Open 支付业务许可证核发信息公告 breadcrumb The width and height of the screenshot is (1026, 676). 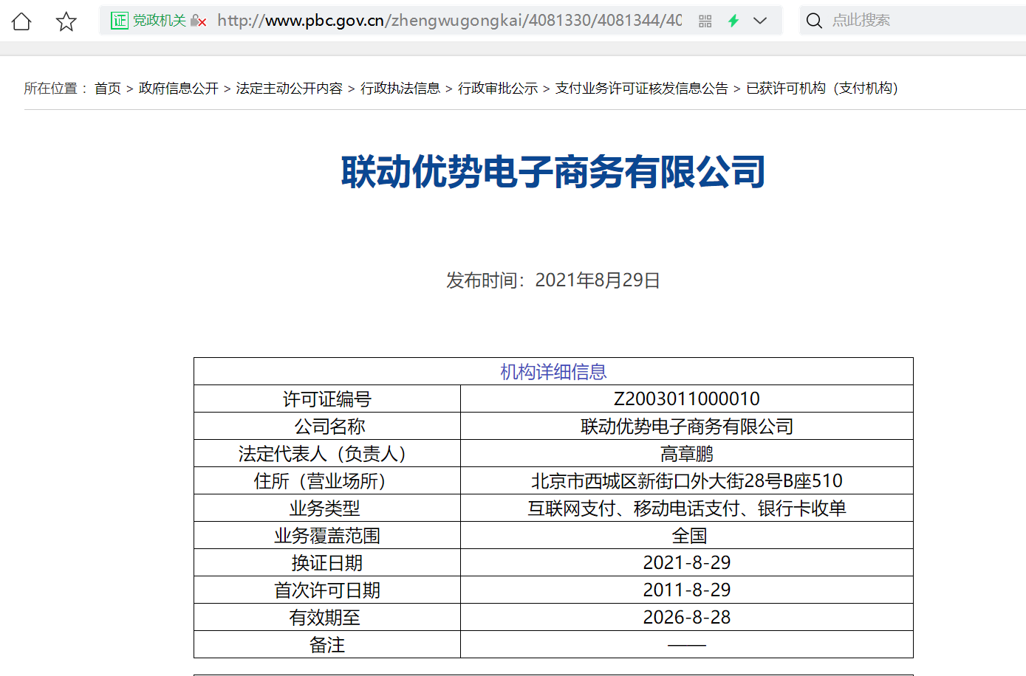point(642,89)
